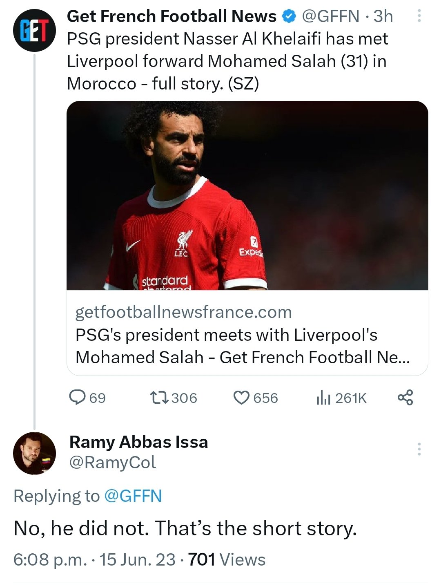Viewport: 441px width, 586px height.
Task: Click the @GFFN mention in "Replying to"
Action: [133, 496]
